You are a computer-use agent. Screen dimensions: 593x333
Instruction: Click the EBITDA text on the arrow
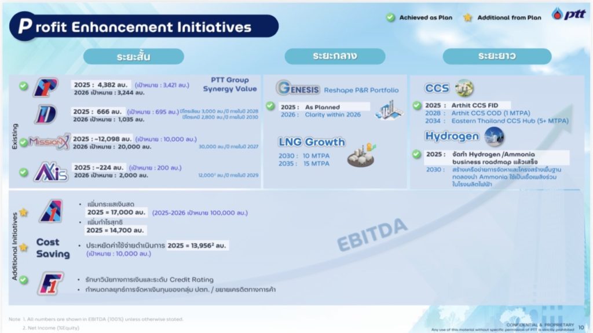[372, 235]
